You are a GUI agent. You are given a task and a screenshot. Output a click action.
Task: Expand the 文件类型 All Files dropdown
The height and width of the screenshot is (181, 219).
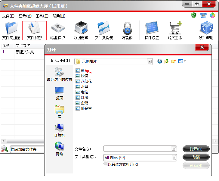click(x=174, y=158)
